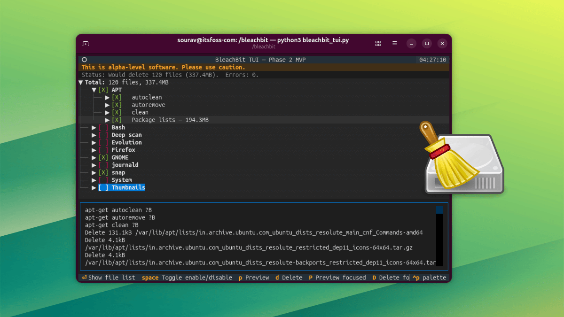Click space Toggle enable/disable footer action
The height and width of the screenshot is (317, 564).
click(187, 278)
